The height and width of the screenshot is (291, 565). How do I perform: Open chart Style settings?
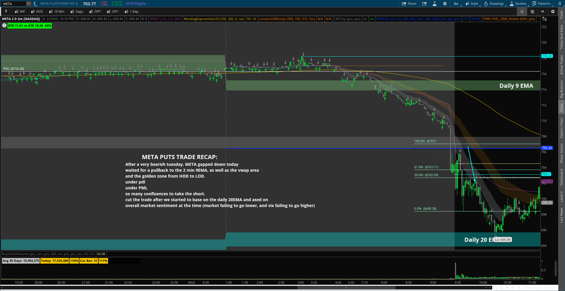coord(474,4)
